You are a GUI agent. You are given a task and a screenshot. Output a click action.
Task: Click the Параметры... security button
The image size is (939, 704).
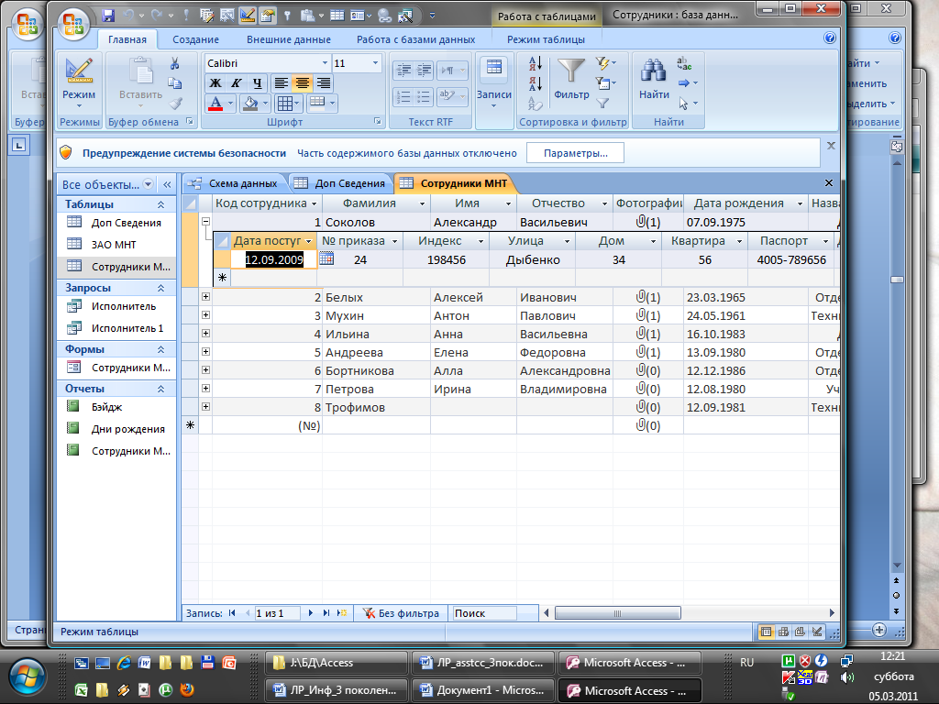coord(575,153)
